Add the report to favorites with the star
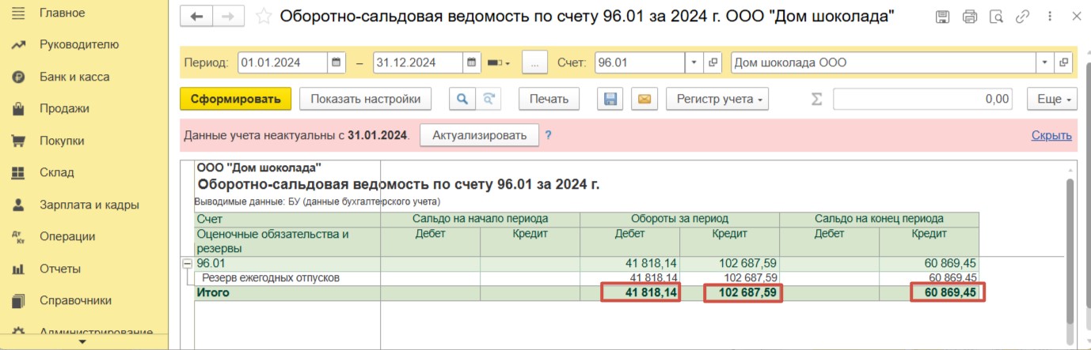1091x350 pixels. point(264,17)
